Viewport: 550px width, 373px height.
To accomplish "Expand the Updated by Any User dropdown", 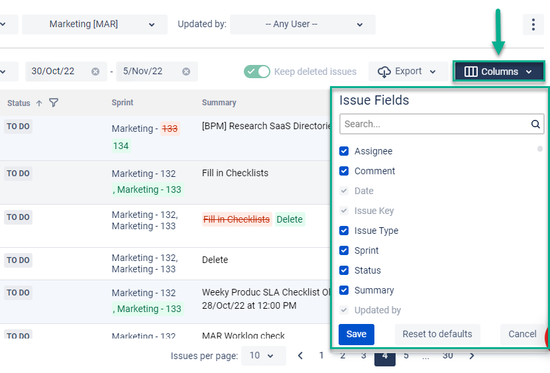I will point(303,25).
